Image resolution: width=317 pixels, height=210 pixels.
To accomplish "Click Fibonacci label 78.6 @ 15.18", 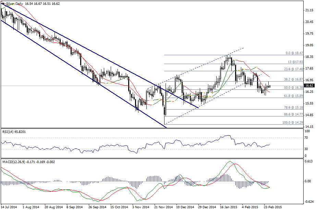I will tap(294, 108).
